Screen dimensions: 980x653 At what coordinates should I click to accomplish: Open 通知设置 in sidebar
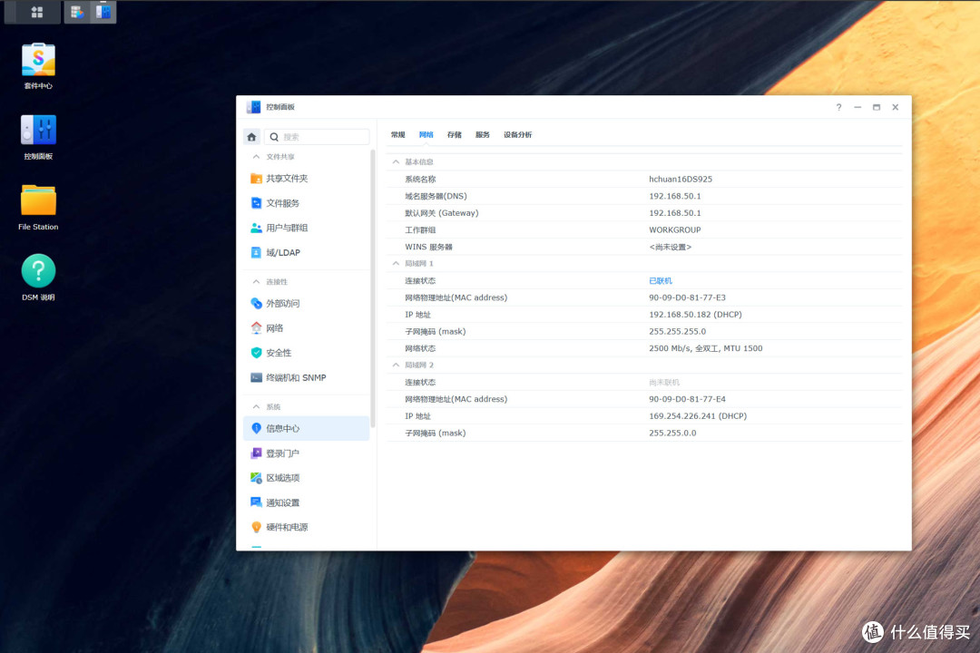[307, 502]
